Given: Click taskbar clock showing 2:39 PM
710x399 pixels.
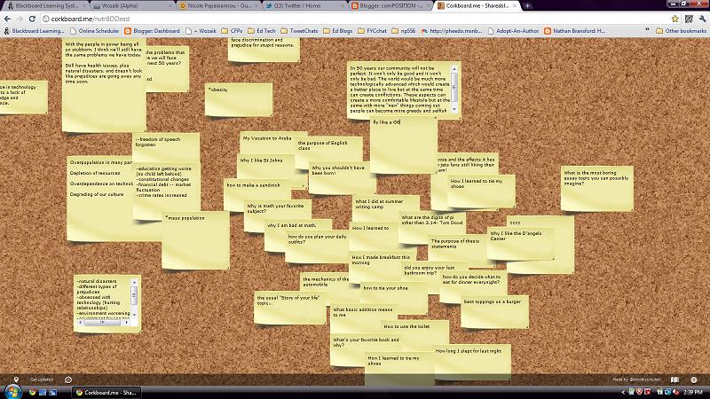Looking at the screenshot, I should 693,392.
